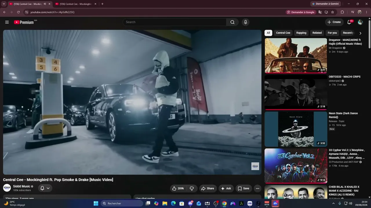Open Microsoft Store from taskbar
The width and height of the screenshot is (371, 208).
point(182,203)
